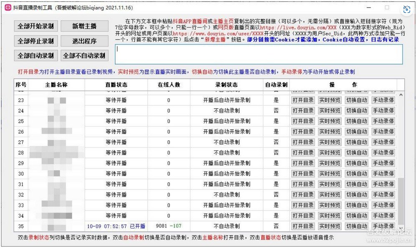Click the 是 auto-record cell in row 25
The height and width of the screenshot is (248, 417).
click(x=276, y=121)
